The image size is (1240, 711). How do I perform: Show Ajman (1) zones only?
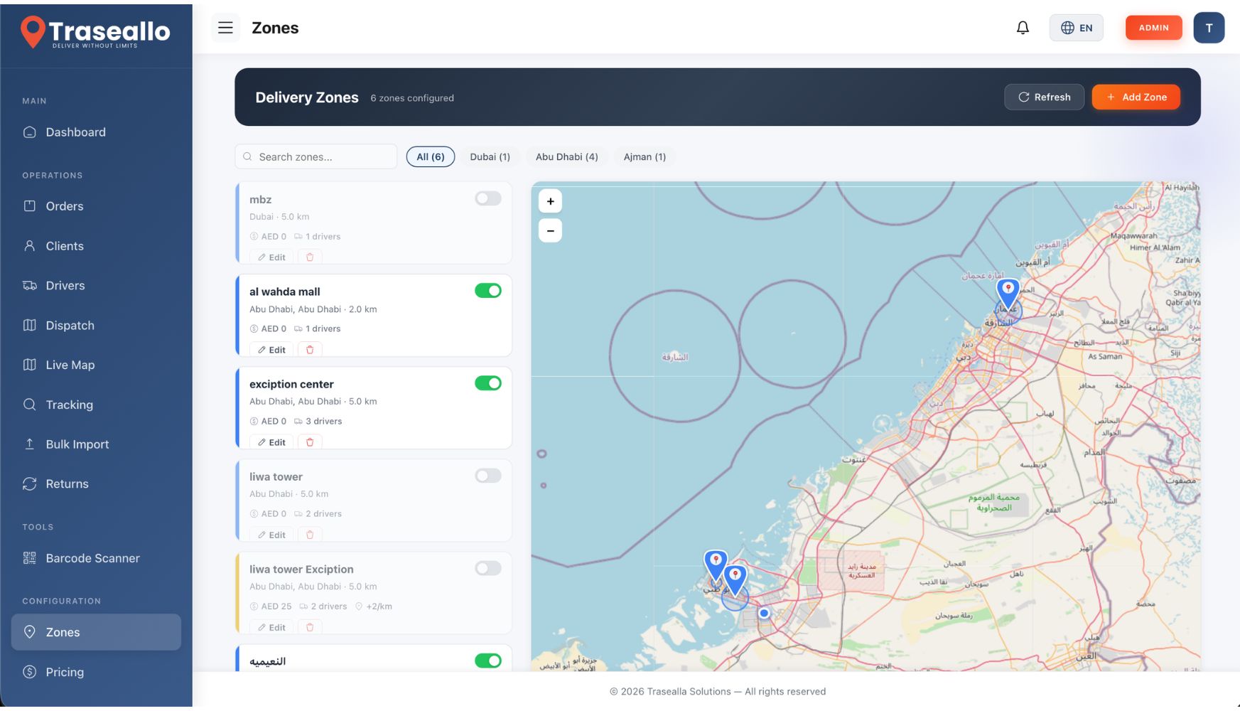pyautogui.click(x=645, y=156)
